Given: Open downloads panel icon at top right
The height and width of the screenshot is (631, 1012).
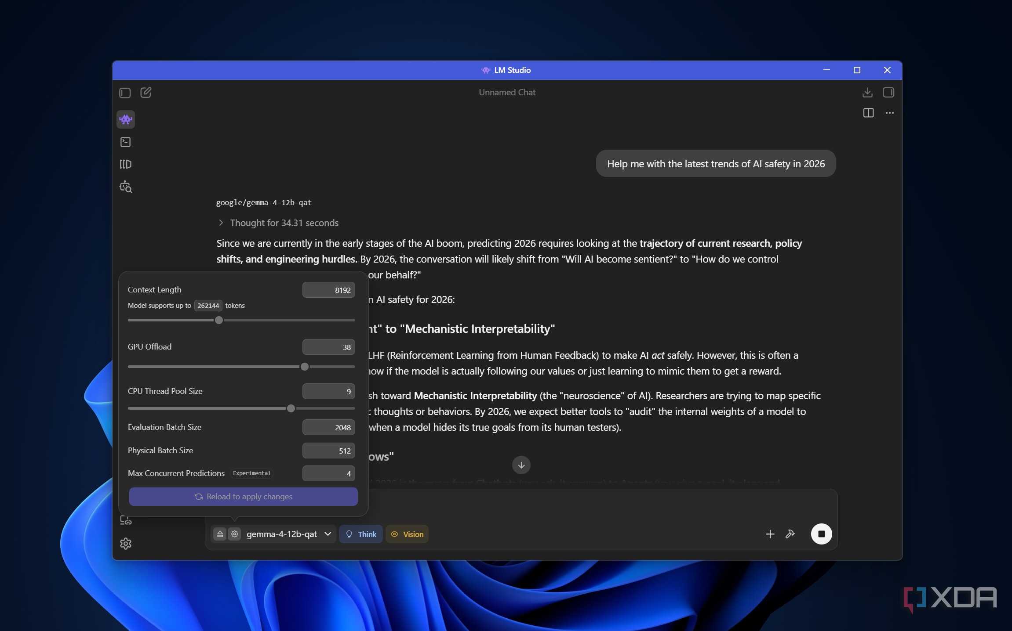Looking at the screenshot, I should [x=867, y=93].
